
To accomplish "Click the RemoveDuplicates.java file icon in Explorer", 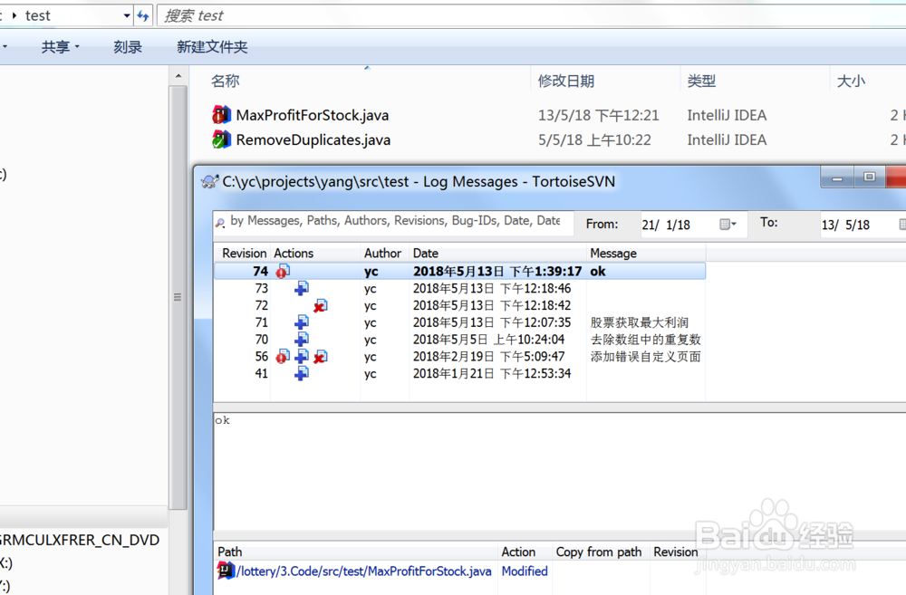I will [221, 139].
